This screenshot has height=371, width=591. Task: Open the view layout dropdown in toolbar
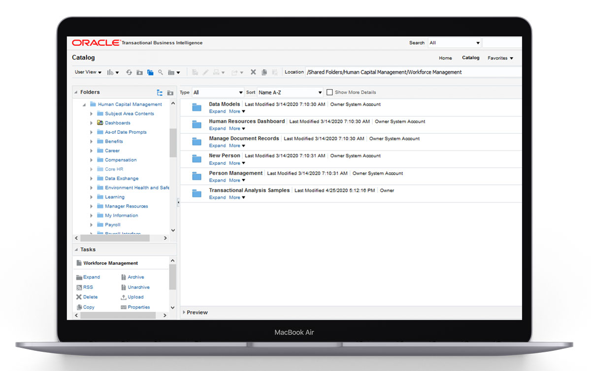[174, 72]
